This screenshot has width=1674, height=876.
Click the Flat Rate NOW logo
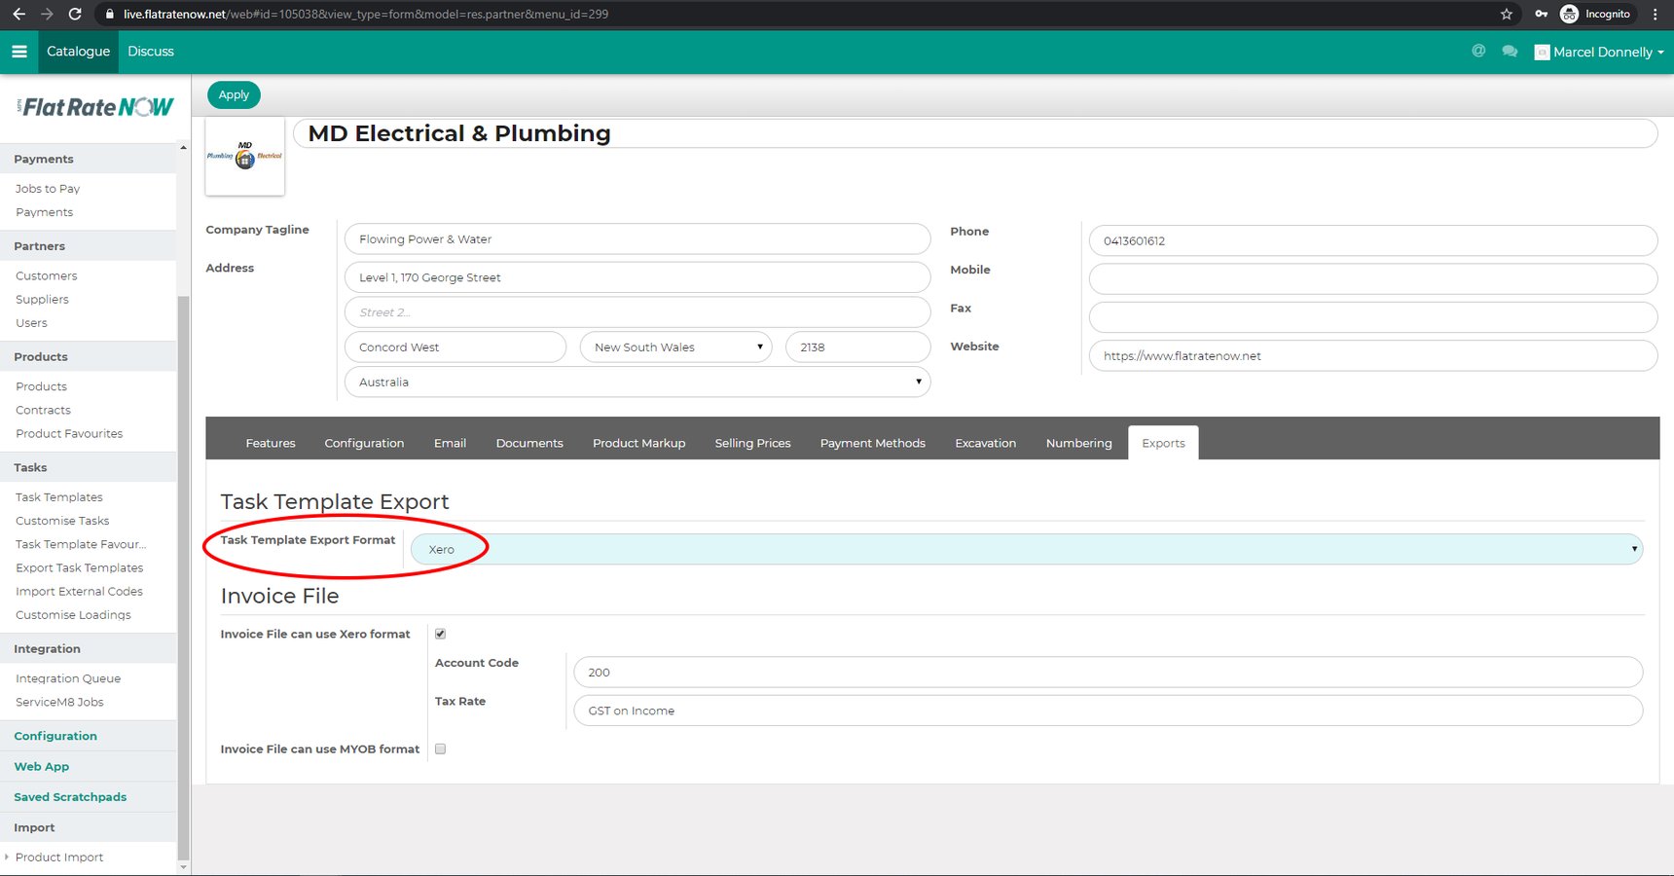[x=92, y=107]
